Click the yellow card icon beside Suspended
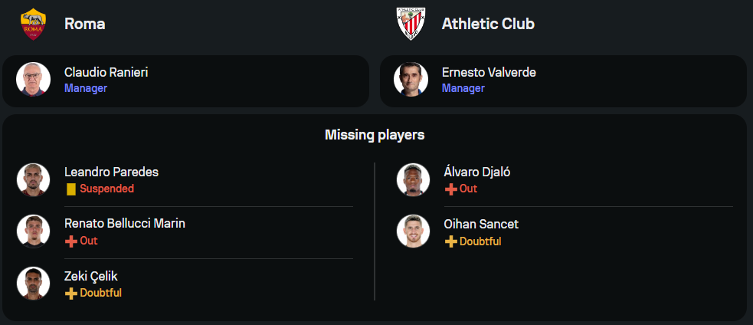Screen dimensions: 753x325 point(71,189)
